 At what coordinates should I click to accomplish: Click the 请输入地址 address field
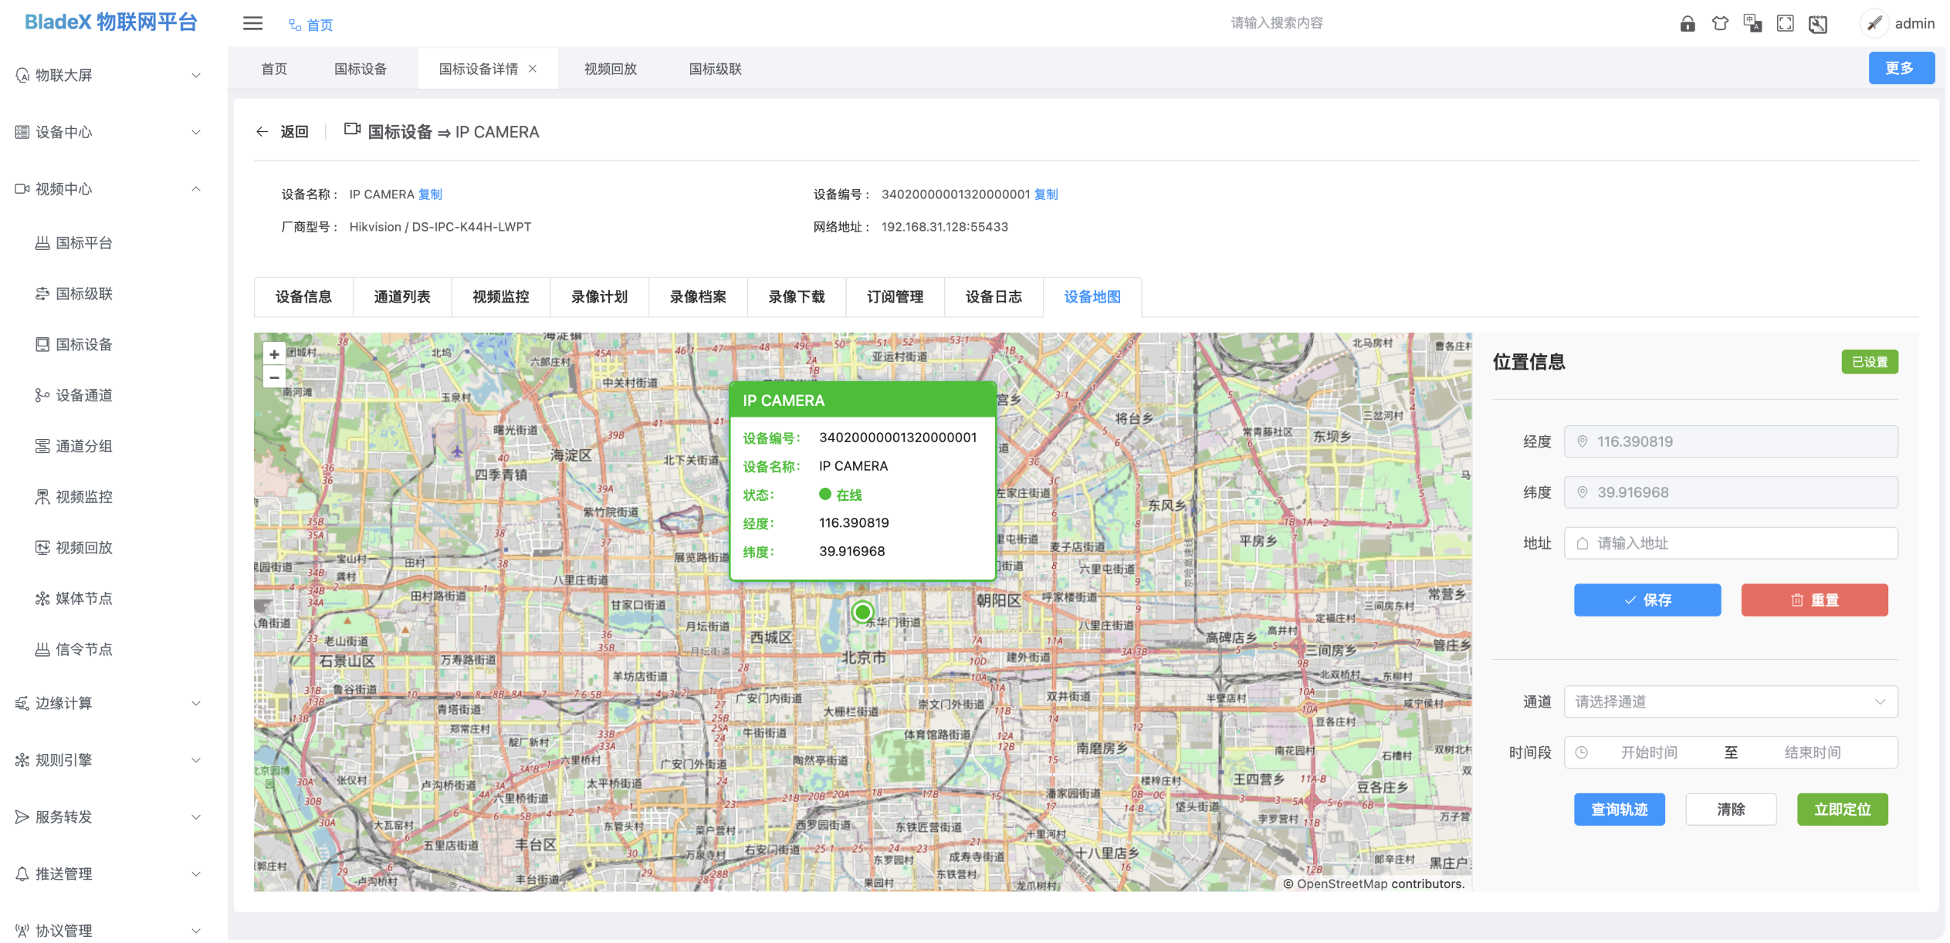pyautogui.click(x=1730, y=544)
